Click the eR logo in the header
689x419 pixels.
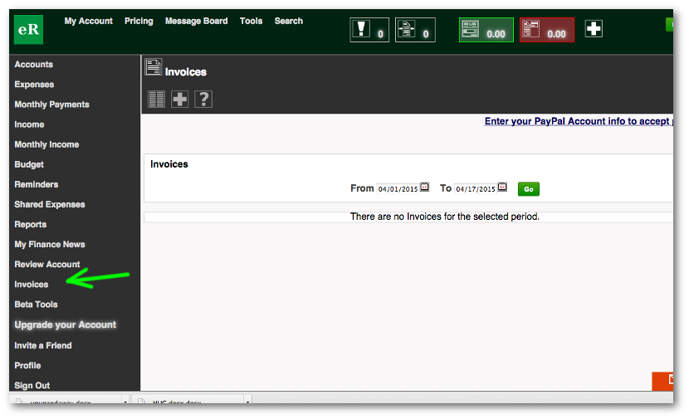[28, 30]
